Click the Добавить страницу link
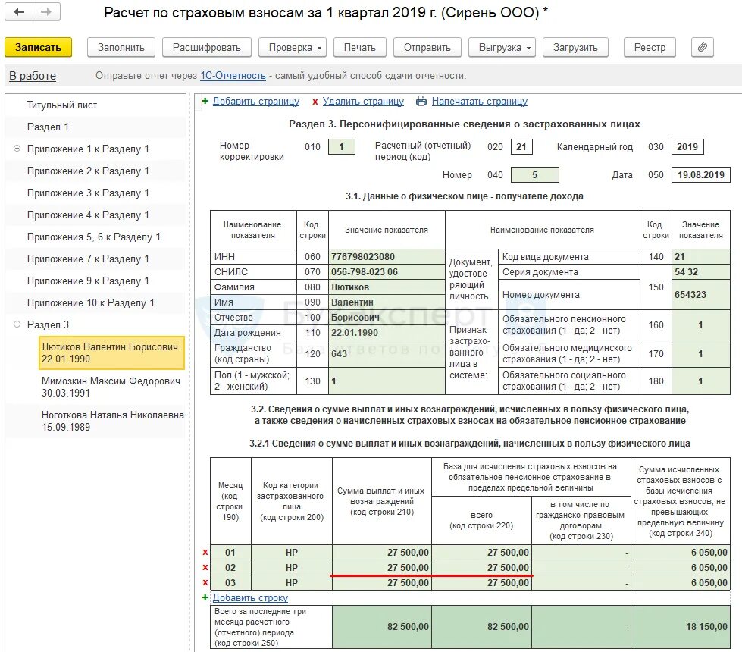Screen dimensions: 742x652 click(x=256, y=102)
